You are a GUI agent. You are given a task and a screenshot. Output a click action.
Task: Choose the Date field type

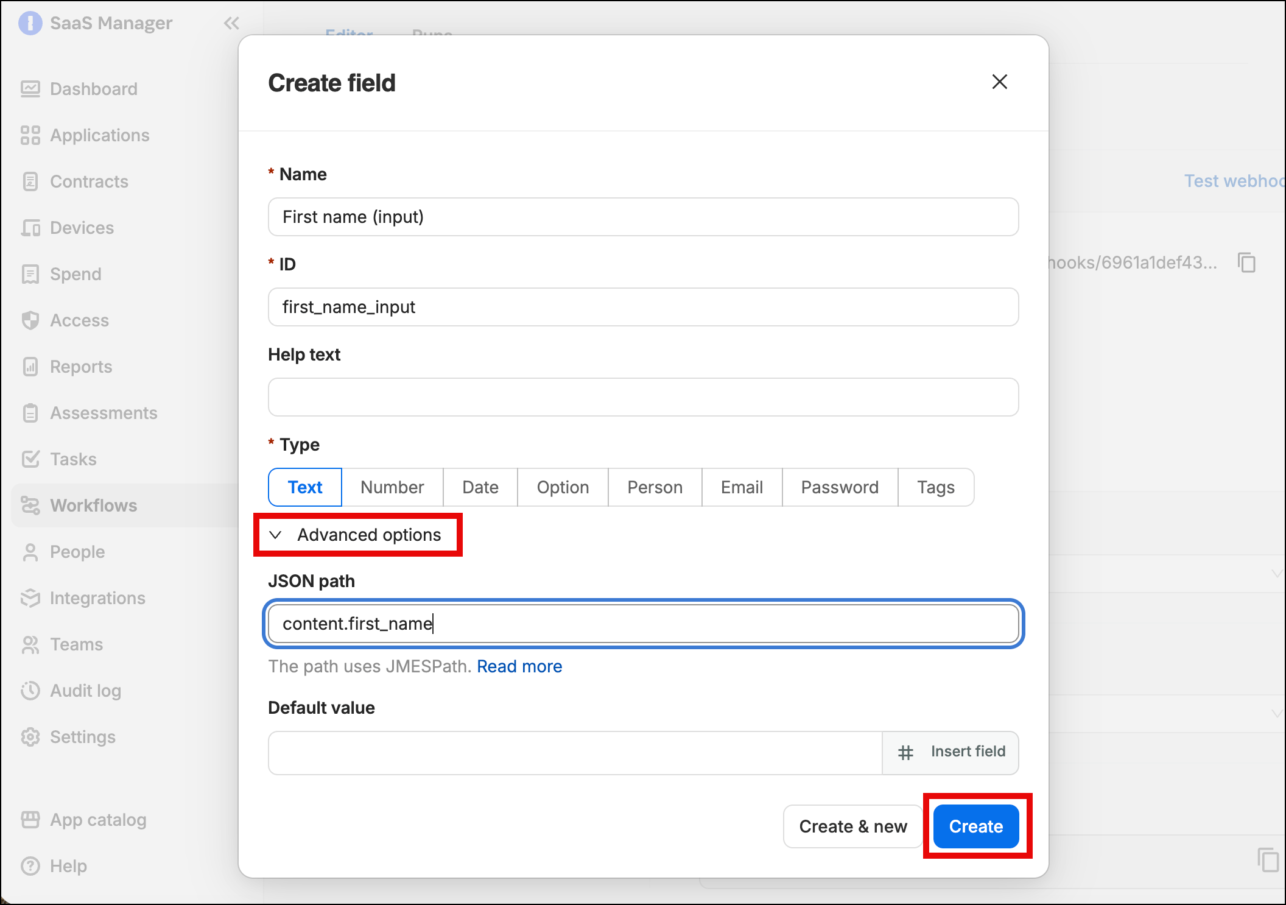click(480, 487)
